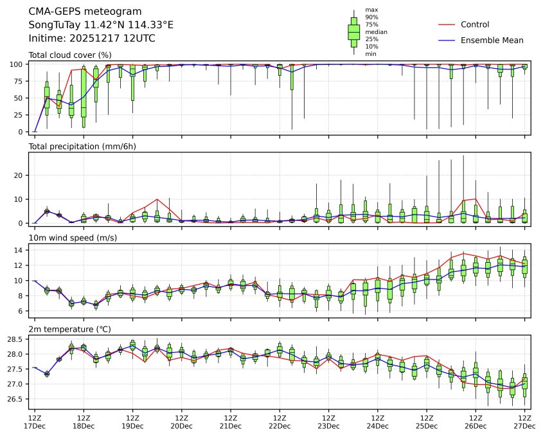
Task: Click the 12Z 23Dec time axis label
Action: pyautogui.click(x=328, y=421)
